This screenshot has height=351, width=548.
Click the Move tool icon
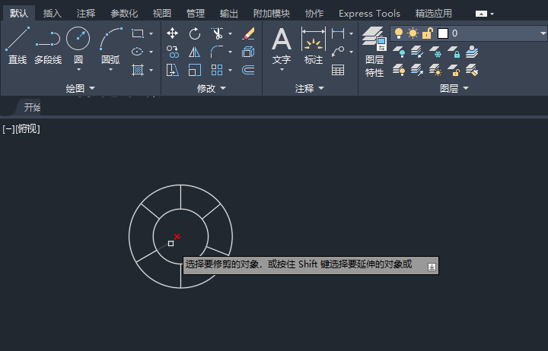(173, 33)
